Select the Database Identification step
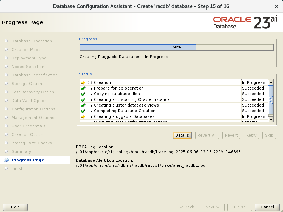 [35, 75]
